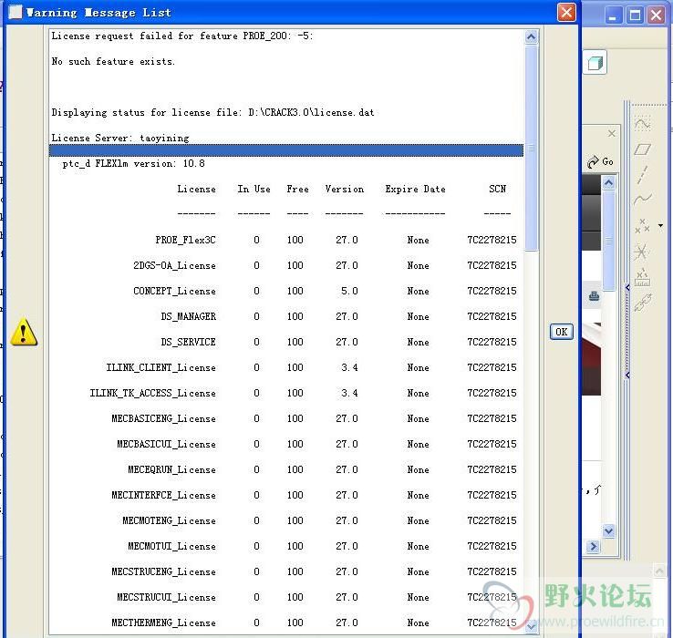Select the chain link Reference tool icon
The width and height of the screenshot is (673, 638).
click(x=643, y=303)
